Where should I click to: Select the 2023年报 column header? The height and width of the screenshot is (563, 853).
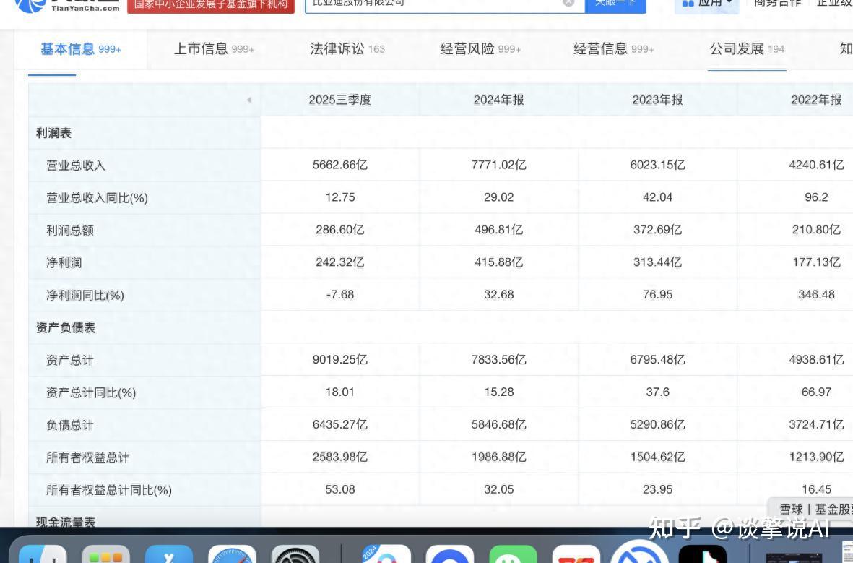click(658, 100)
